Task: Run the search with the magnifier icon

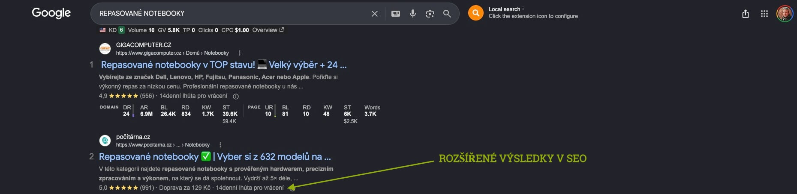Action: [x=447, y=14]
